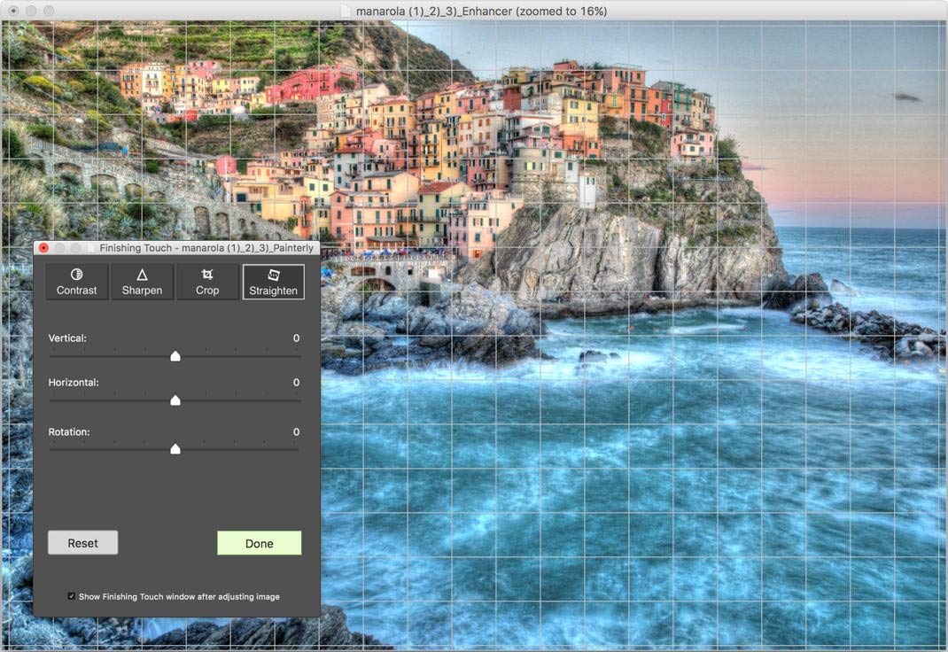Click the Vertical value field
The image size is (948, 652).
tap(296, 338)
